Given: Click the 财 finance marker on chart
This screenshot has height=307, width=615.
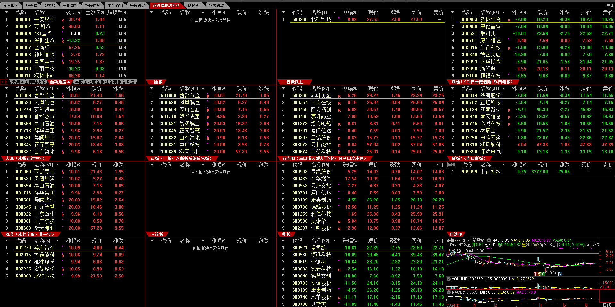Looking at the screenshot, I should pyautogui.click(x=560, y=274).
